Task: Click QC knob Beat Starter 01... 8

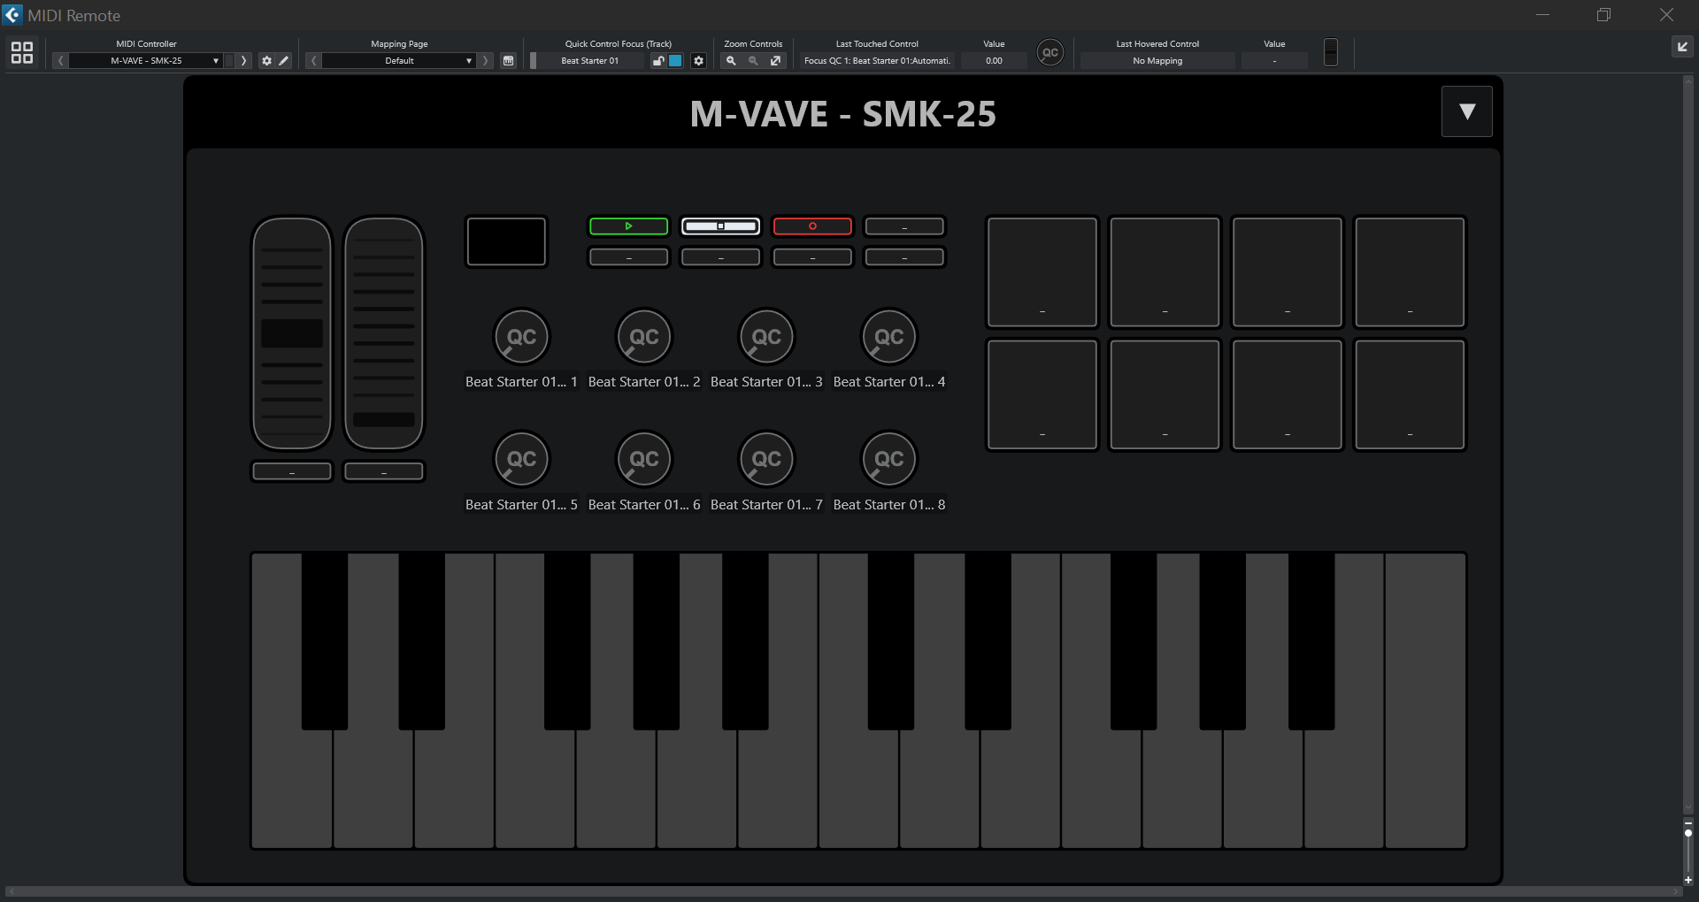Action: pos(889,459)
